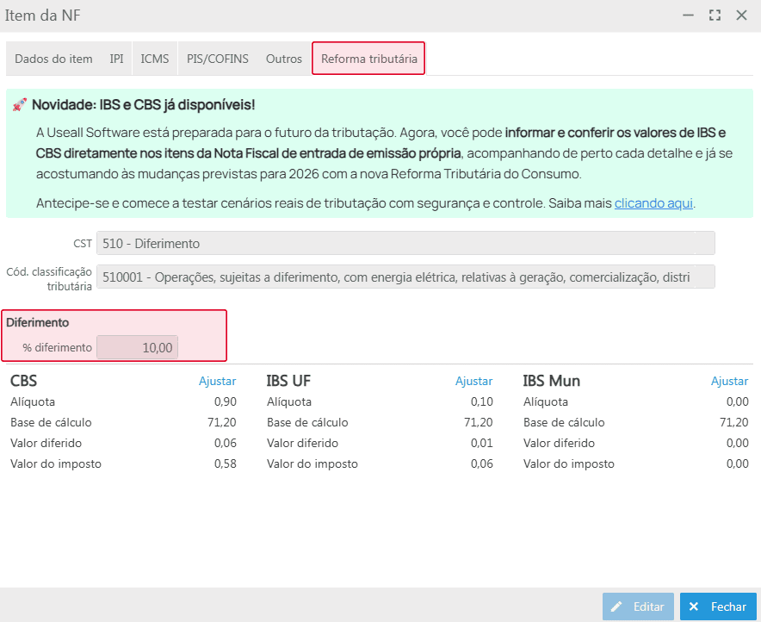Click the CBS Valor do imposto value

click(x=224, y=463)
